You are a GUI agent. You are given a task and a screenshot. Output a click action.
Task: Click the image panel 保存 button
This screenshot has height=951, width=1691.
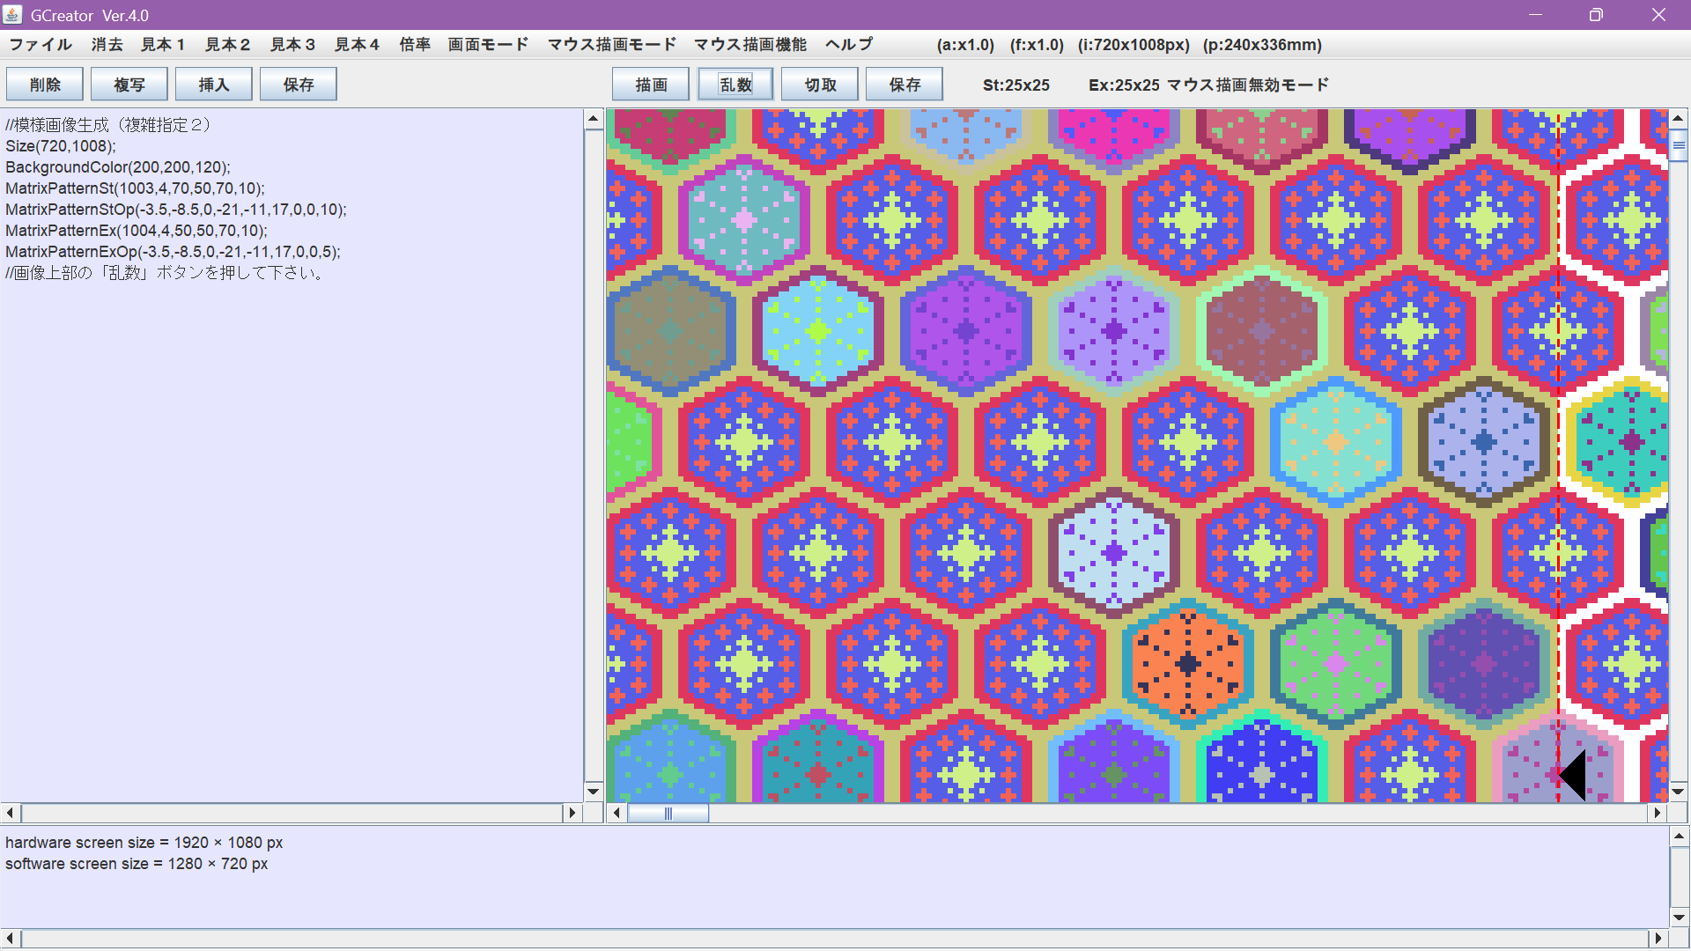(905, 85)
